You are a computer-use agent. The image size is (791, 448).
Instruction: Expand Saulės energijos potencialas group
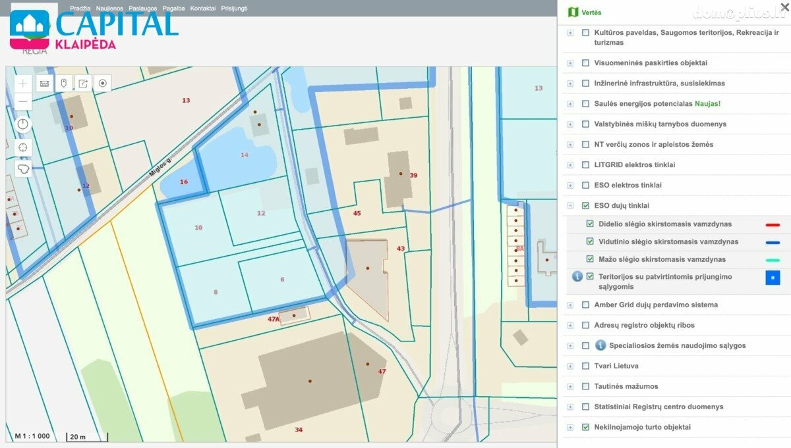(x=570, y=104)
